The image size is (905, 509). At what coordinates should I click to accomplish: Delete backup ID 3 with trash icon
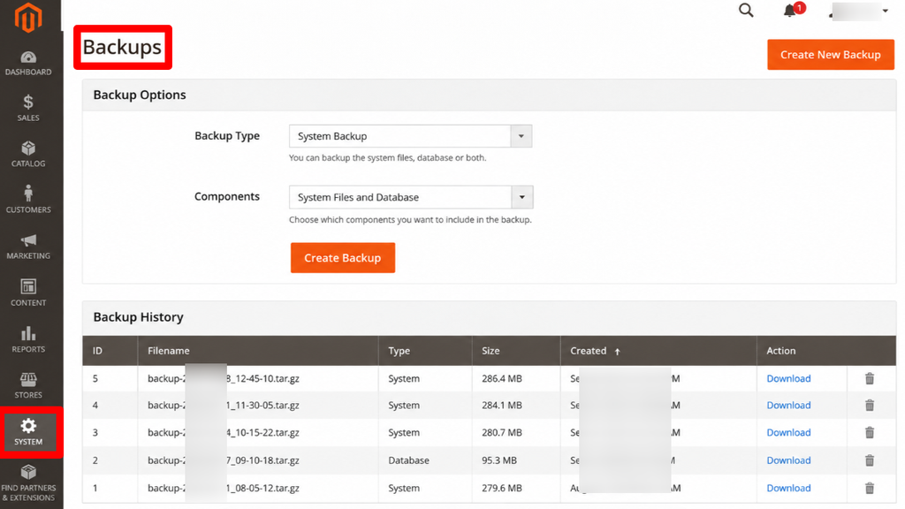click(870, 432)
